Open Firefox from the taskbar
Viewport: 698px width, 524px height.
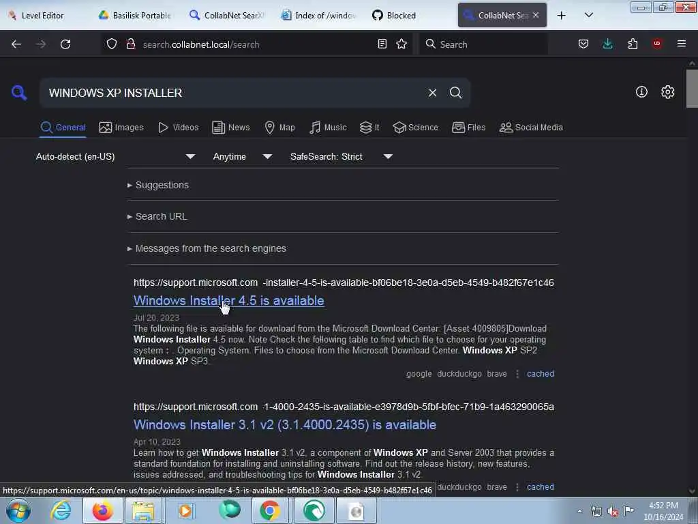click(102, 510)
